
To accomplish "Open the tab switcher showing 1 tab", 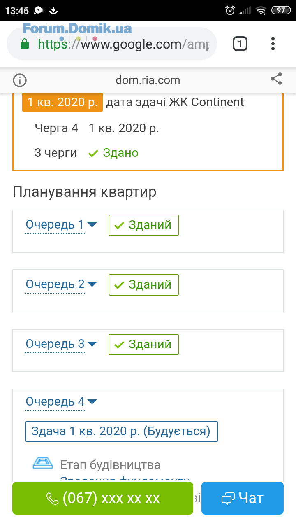I will pyautogui.click(x=240, y=44).
